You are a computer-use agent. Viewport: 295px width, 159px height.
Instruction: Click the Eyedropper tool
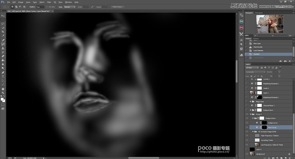pos(3,36)
